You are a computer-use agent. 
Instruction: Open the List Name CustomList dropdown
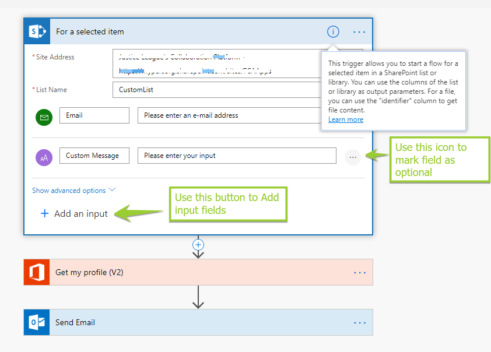coord(217,90)
